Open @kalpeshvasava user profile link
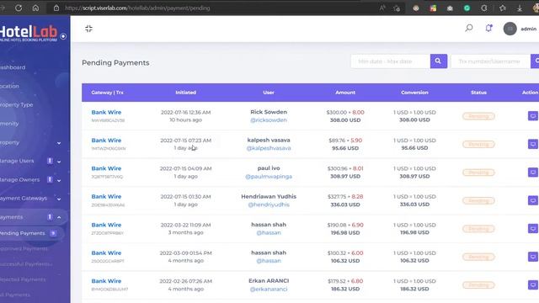This screenshot has width=539, height=303. coord(269,148)
